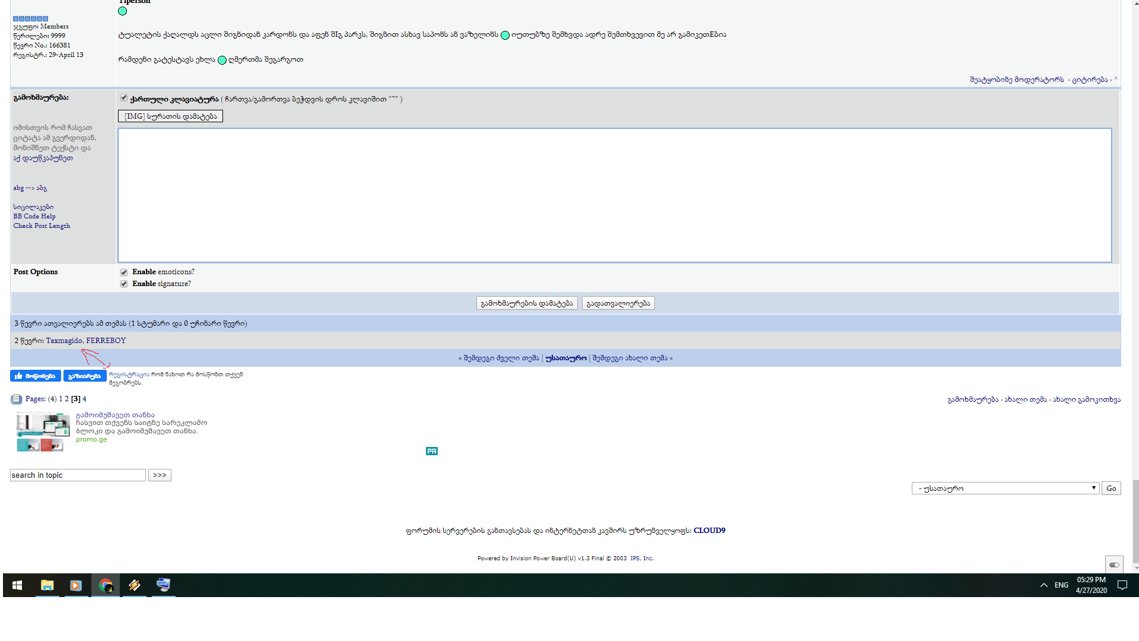Click the Facebook Like thumbs-up button
This screenshot has width=1139, height=641.
(35, 376)
